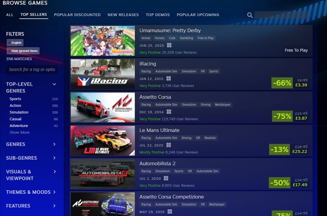Screen dimensions: 327x216
Task: Expand the Visuals & Viewpoint section
Action: (54, 172)
